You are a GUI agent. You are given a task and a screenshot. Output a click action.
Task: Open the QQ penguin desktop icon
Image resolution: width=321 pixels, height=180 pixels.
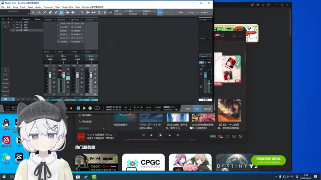pos(6,124)
